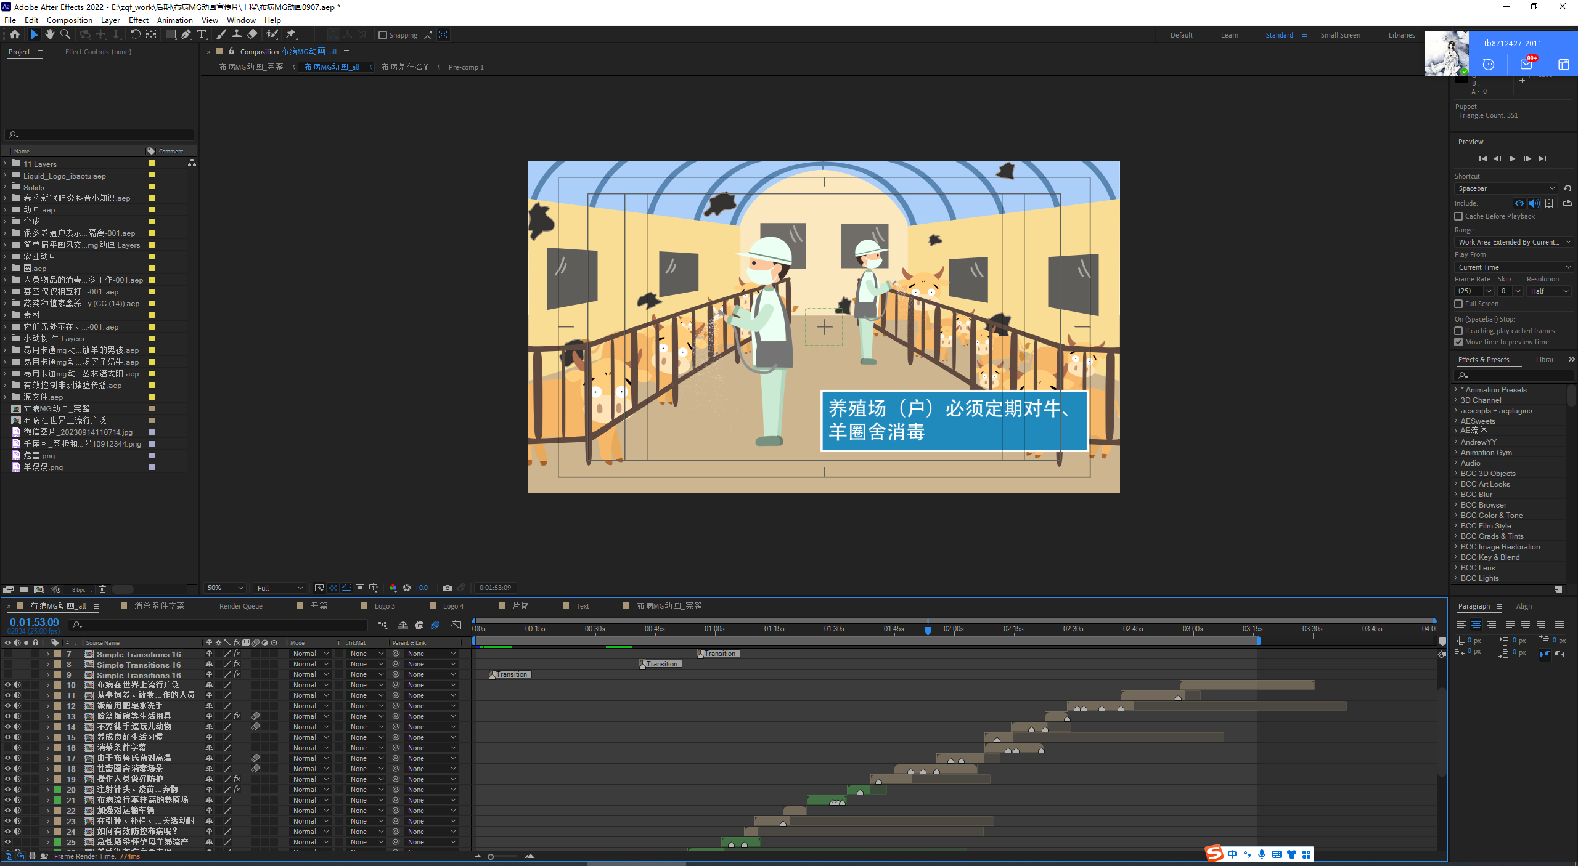Toggle include video eye in Preview panel

(1519, 203)
